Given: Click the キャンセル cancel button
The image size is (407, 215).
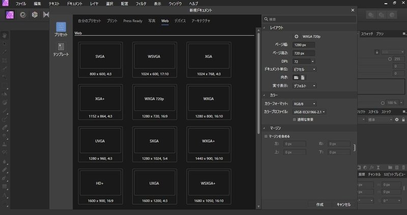Looking at the screenshot, I should [343, 205].
